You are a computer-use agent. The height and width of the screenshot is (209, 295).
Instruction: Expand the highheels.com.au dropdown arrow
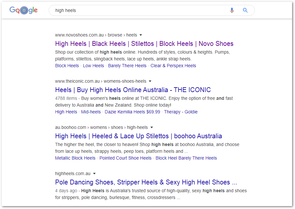(94, 174)
